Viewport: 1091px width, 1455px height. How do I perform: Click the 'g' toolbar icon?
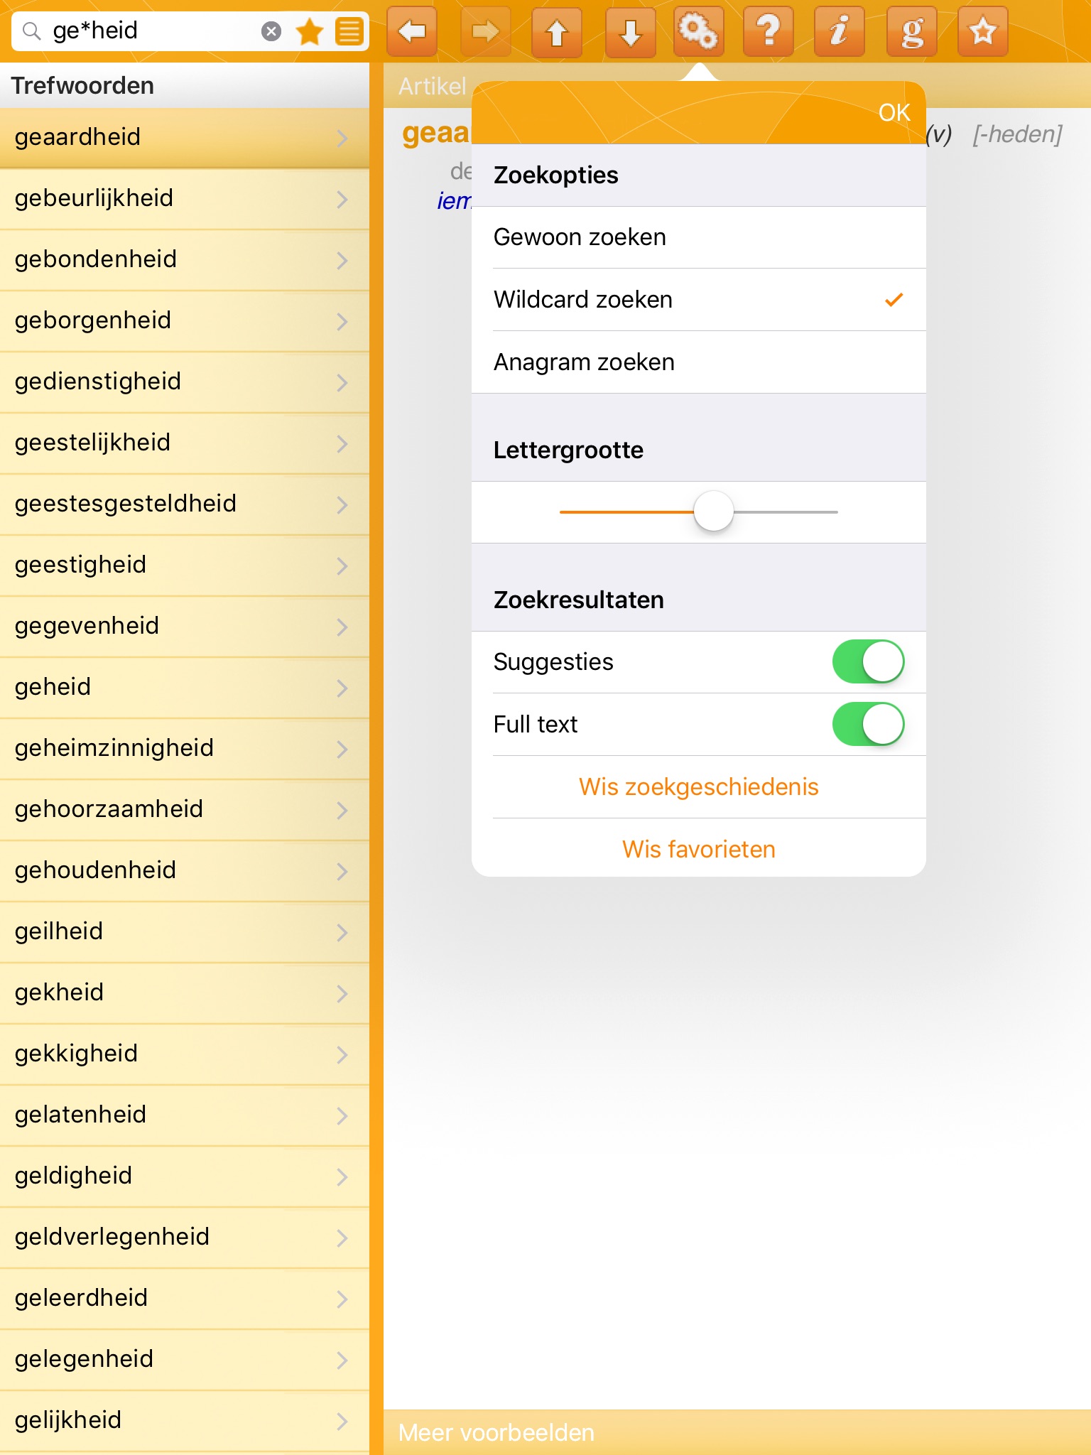click(x=912, y=31)
